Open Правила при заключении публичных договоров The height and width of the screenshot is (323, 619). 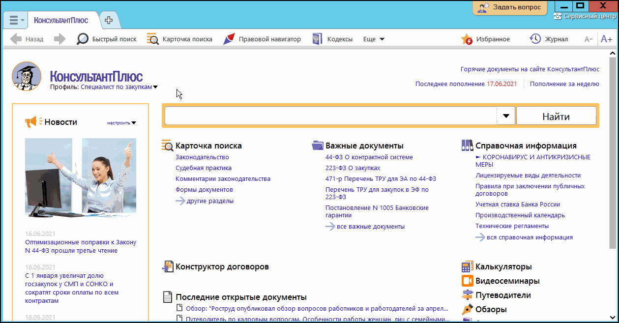[x=530, y=190]
